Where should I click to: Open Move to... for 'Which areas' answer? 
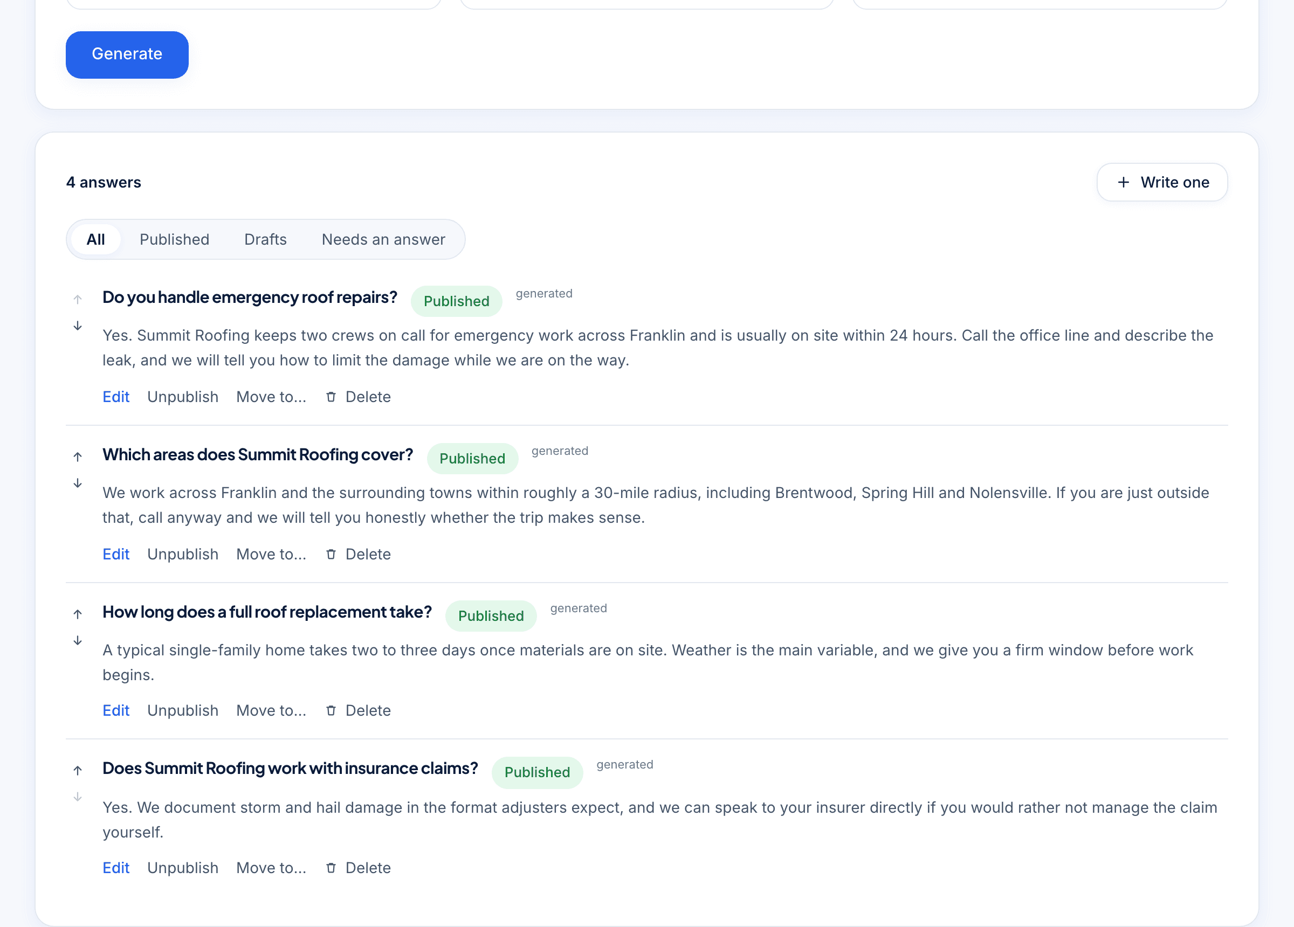271,554
